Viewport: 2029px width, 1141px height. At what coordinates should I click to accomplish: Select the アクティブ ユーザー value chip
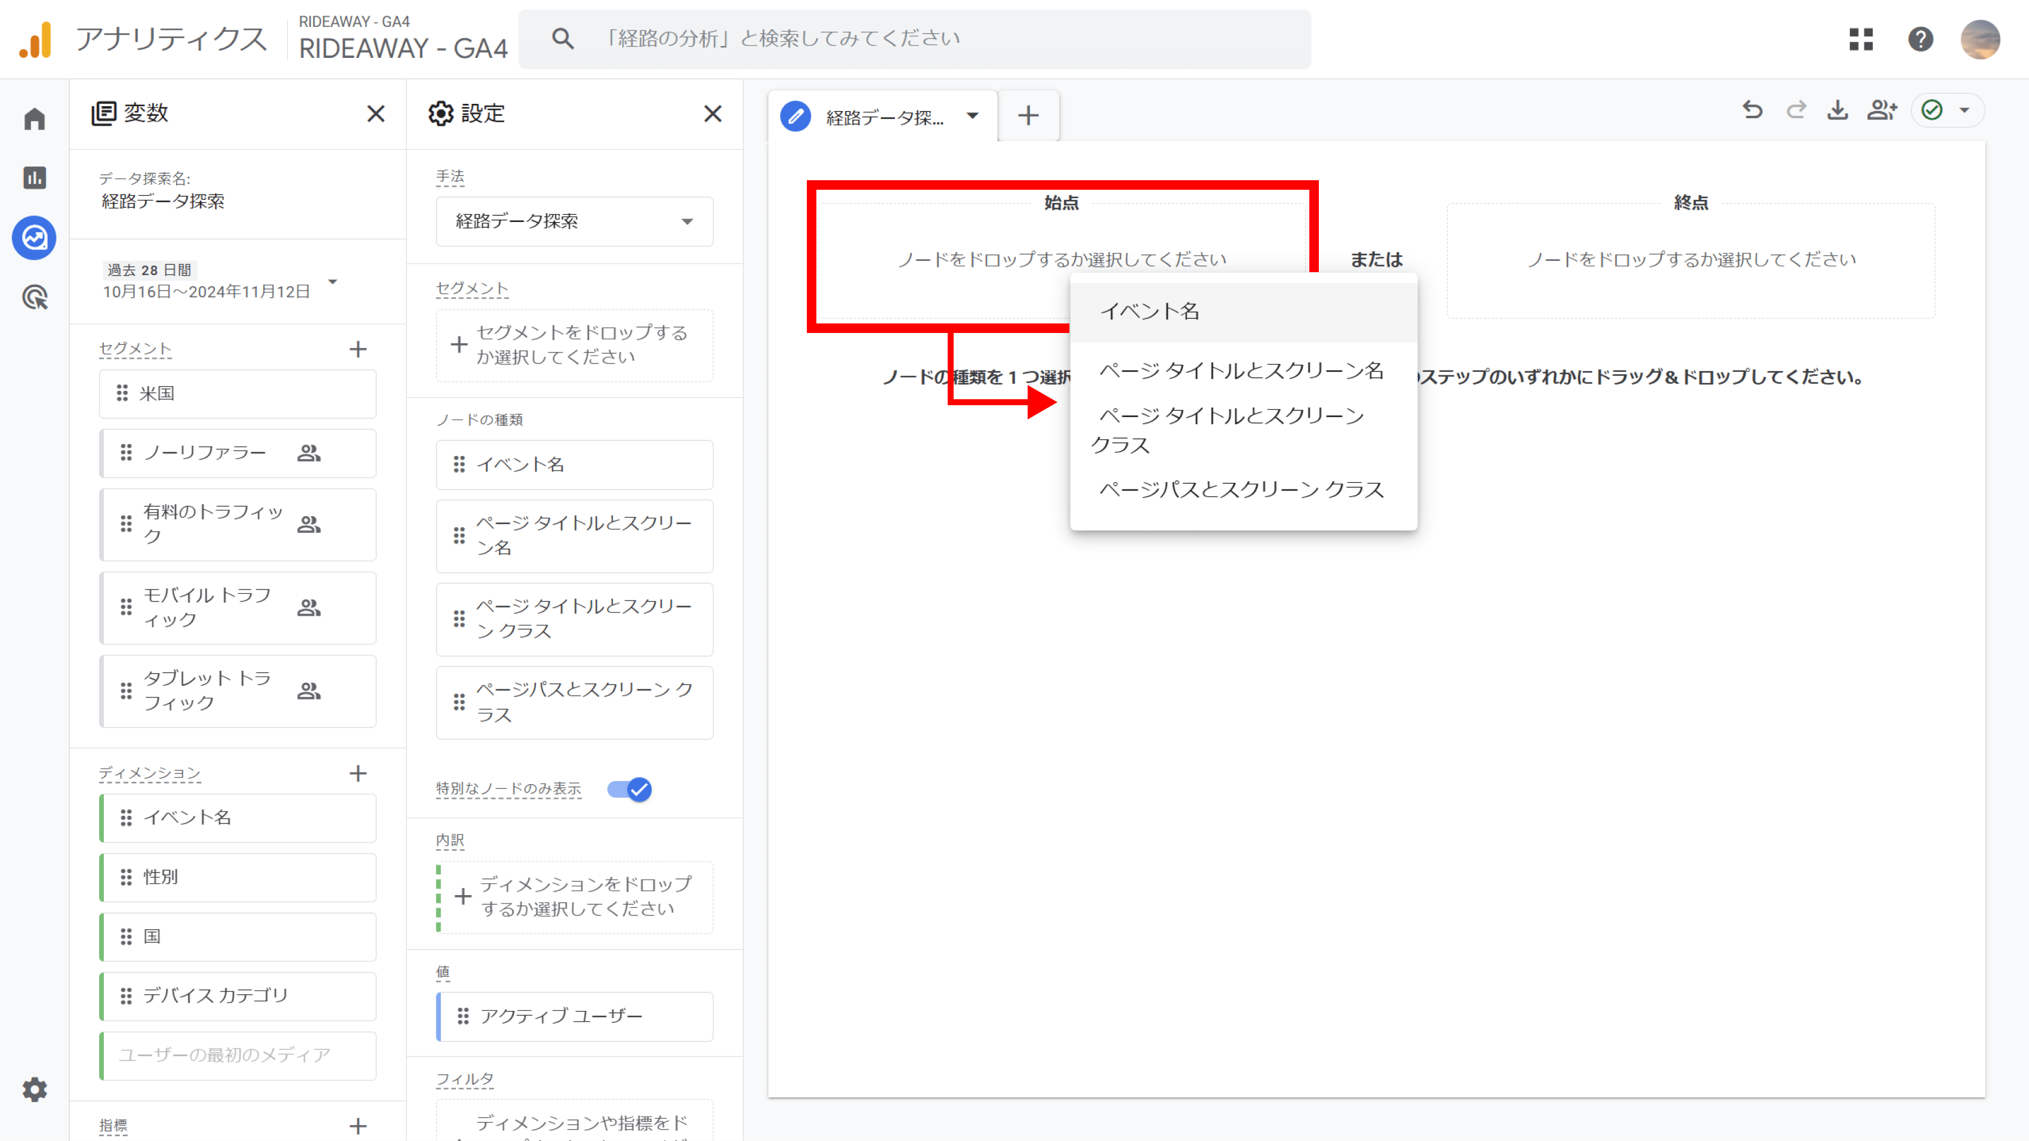pos(575,1017)
